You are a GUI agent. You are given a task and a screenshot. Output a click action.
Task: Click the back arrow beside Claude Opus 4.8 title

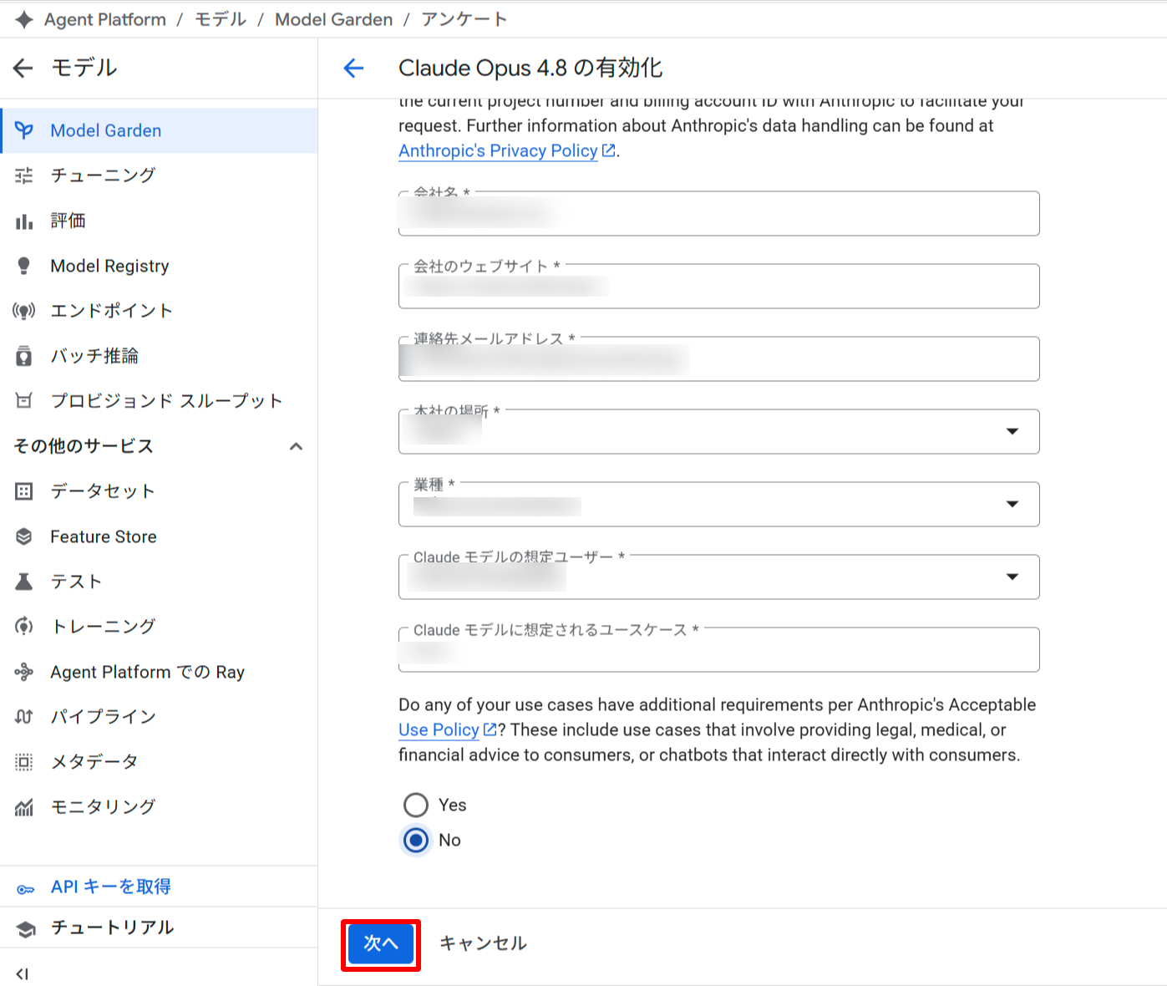point(354,68)
